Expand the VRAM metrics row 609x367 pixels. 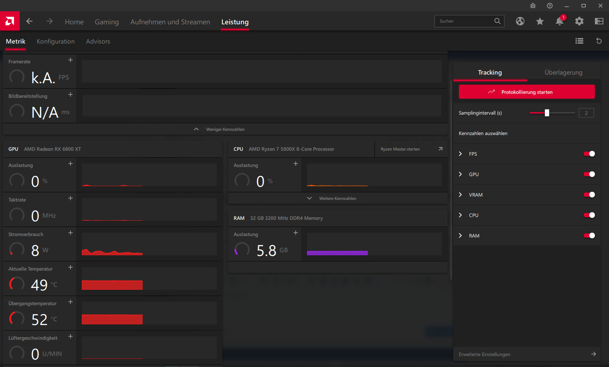tap(460, 195)
